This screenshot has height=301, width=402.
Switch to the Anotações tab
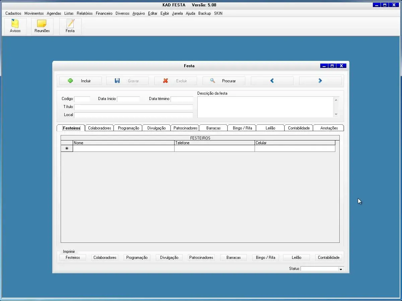(x=329, y=128)
